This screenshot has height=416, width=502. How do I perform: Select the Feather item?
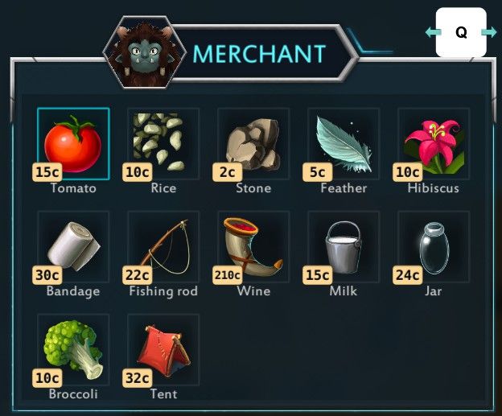(x=344, y=144)
